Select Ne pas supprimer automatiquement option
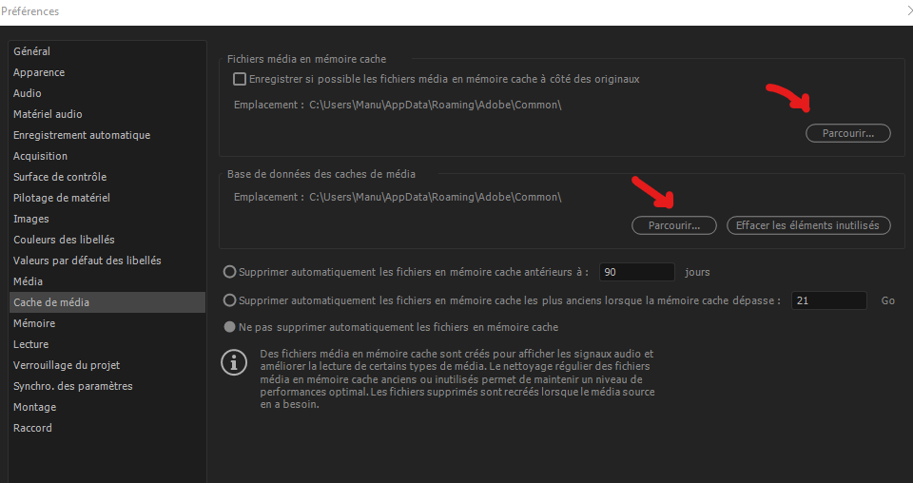This screenshot has width=913, height=483. 230,327
